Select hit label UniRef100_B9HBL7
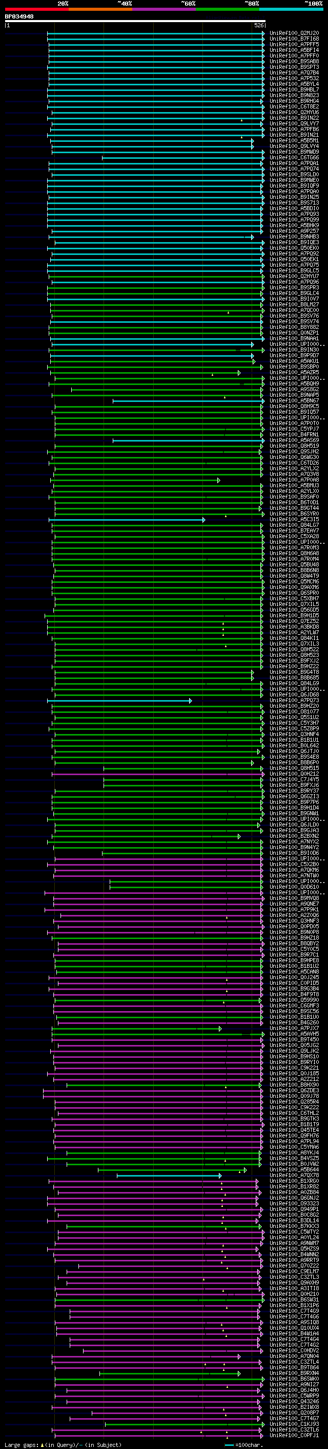This screenshot has height=1449, width=328. 294,90
